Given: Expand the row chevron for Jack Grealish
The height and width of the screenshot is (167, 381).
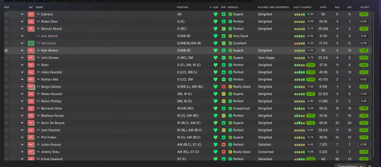Looking at the screenshot, I should pos(22,130).
